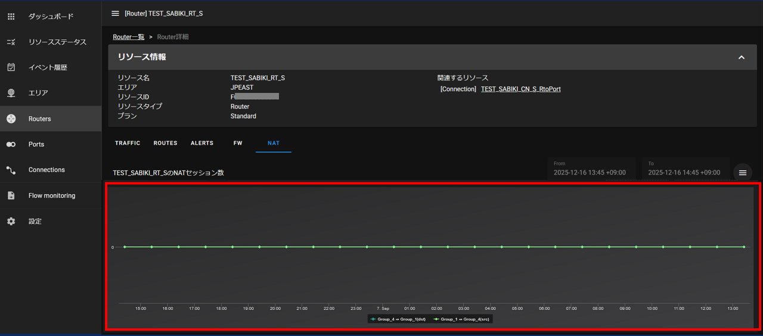Click the Connections icon in sidebar
This screenshot has width=763, height=336.
[x=11, y=170]
